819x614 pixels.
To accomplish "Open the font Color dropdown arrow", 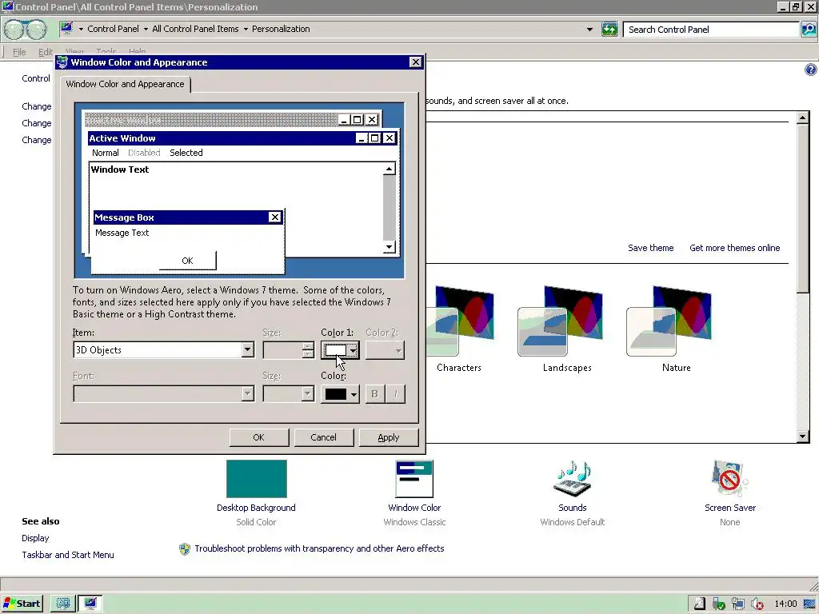I will click(x=354, y=394).
